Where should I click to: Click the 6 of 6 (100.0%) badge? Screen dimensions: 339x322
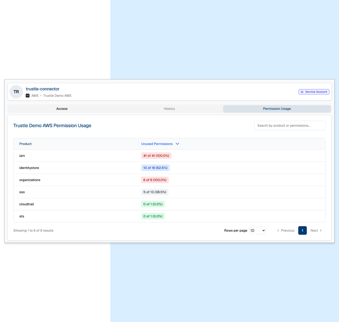coord(155,180)
